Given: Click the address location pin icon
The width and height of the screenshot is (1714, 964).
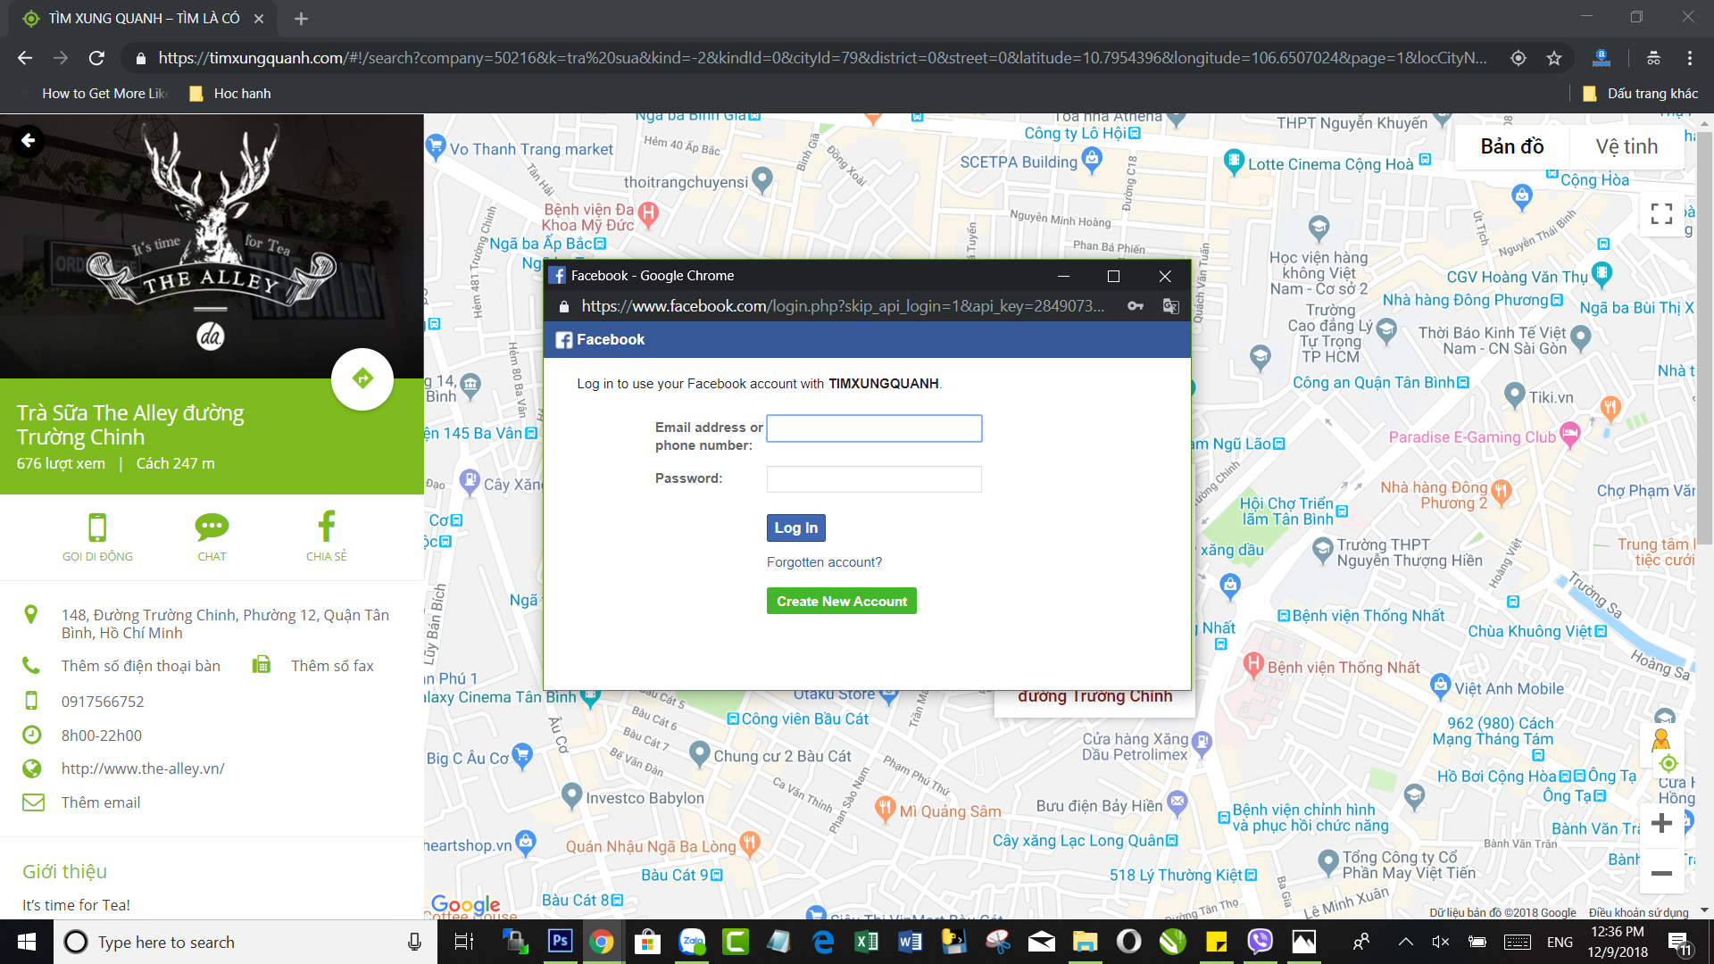Looking at the screenshot, I should (x=31, y=614).
